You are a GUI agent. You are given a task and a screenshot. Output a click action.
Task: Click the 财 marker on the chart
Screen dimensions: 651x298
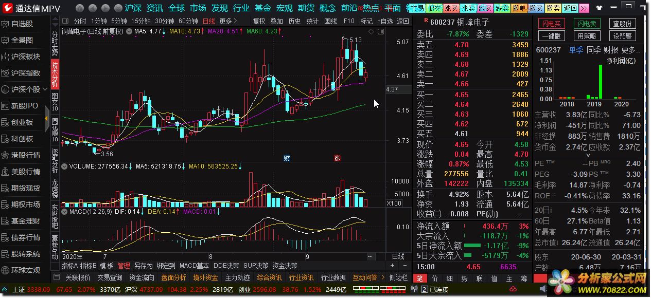coord(287,158)
